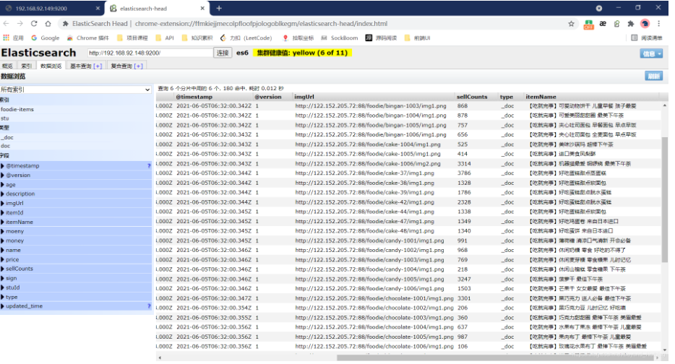The height and width of the screenshot is (364, 675).
Task: Click the 刷新 refresh button
Action: click(653, 76)
